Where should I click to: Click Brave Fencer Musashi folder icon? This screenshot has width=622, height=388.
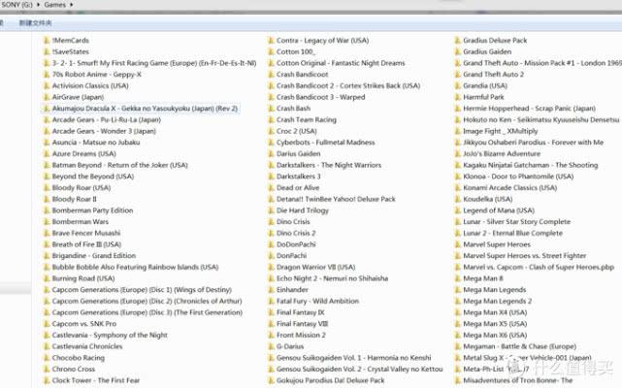[x=47, y=233]
